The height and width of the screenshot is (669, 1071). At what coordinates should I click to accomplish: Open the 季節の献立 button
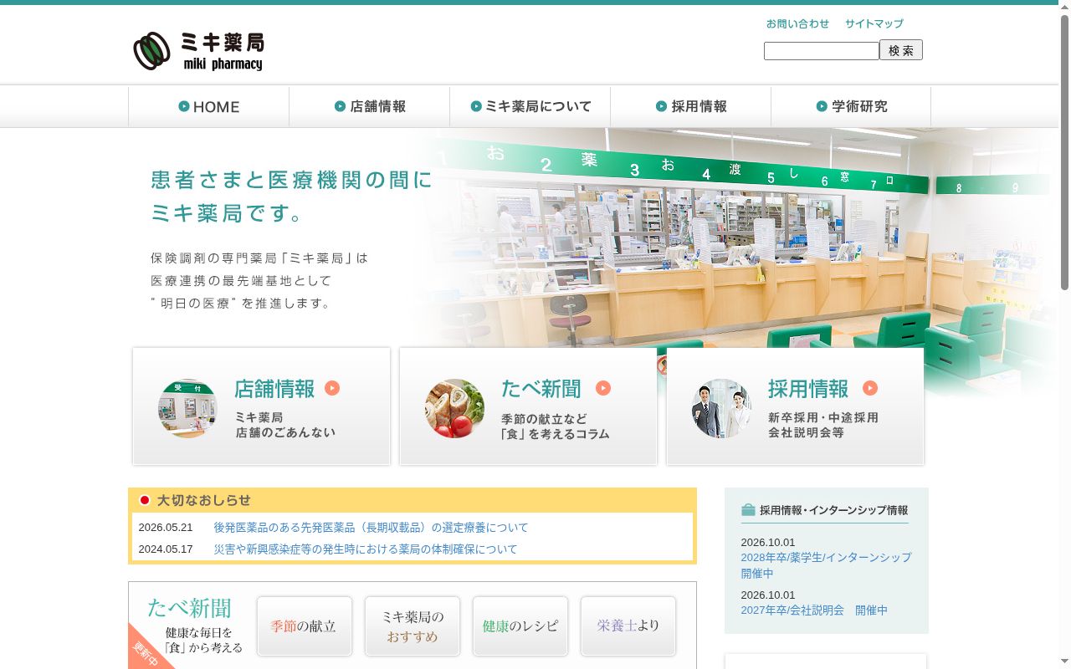(304, 626)
